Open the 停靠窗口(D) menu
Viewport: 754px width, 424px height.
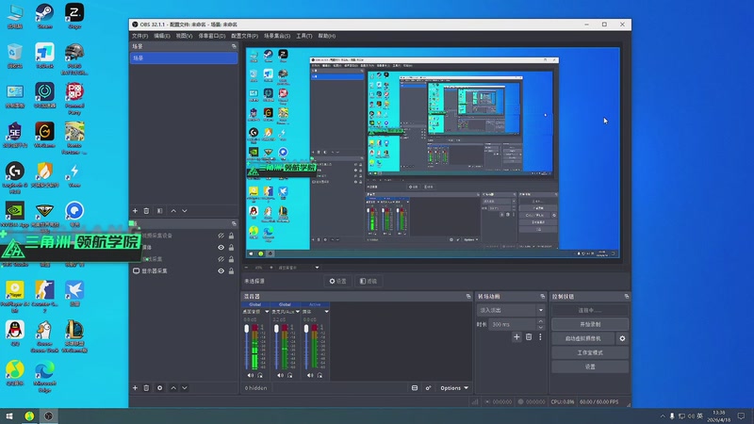tap(211, 36)
